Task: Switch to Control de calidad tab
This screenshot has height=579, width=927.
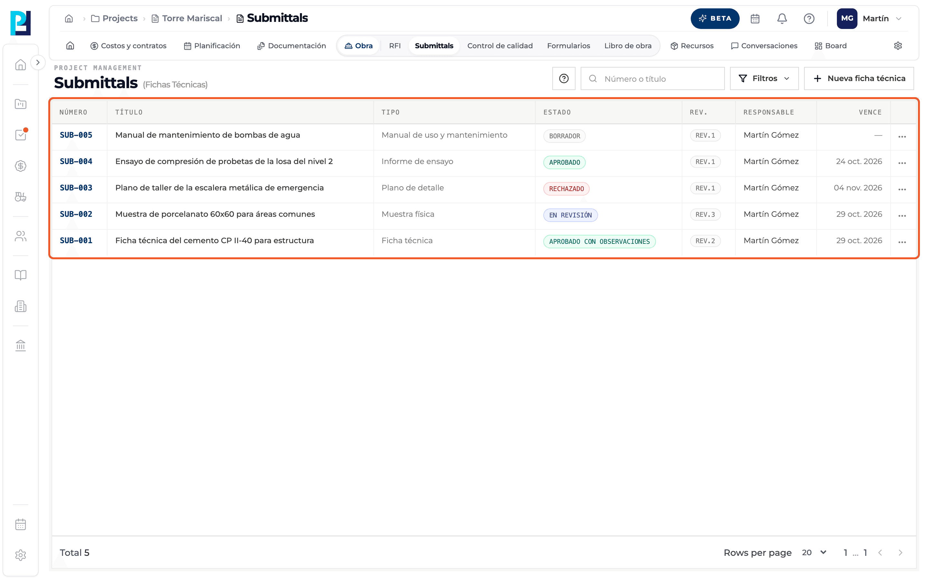Action: pos(500,46)
